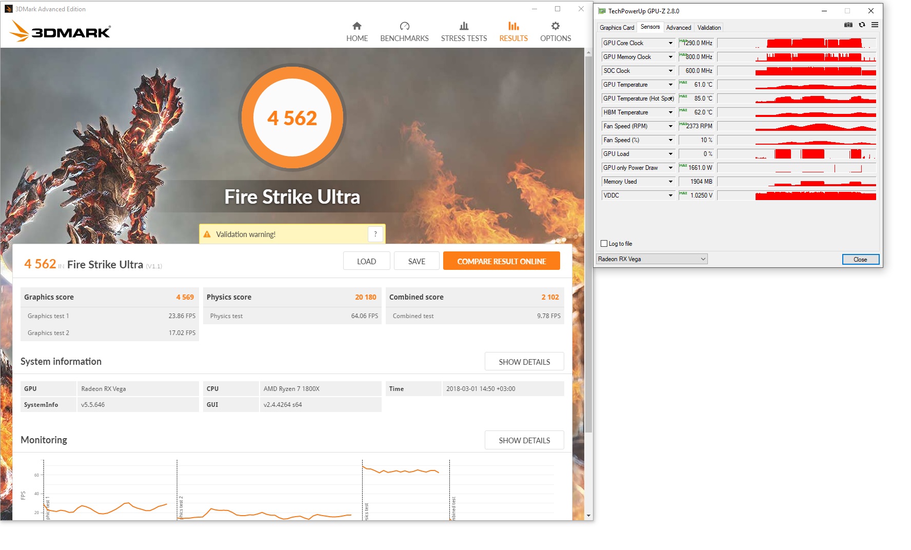Click the 4 562 score circle
911x550 pixels.
(292, 118)
